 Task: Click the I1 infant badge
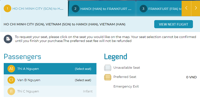click(x=11, y=91)
